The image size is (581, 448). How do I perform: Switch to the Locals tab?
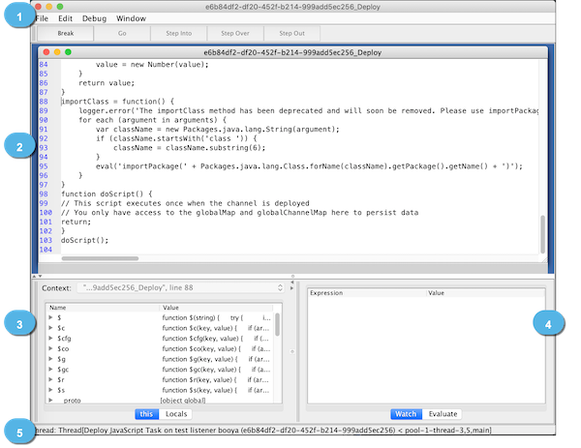[x=176, y=413]
